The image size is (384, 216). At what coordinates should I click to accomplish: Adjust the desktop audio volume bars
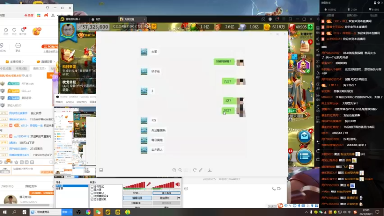(163, 185)
